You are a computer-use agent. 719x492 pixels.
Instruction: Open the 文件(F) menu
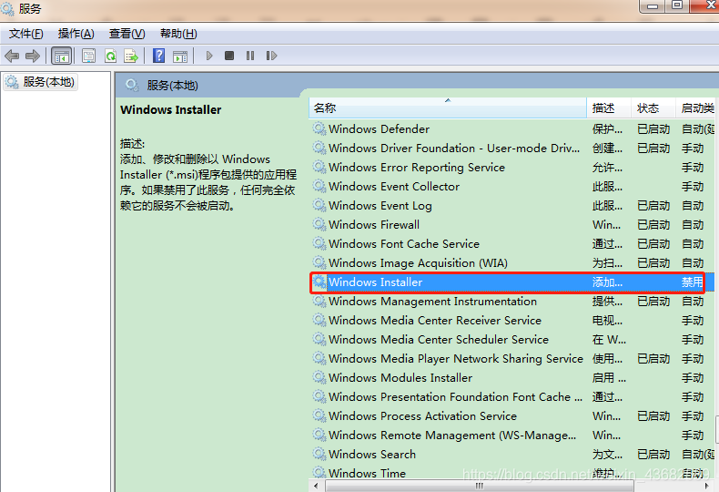tap(26, 34)
